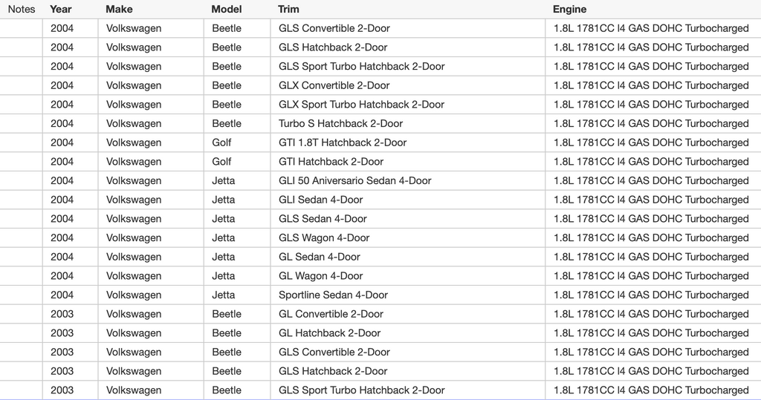Click the Sportline Sedan 4-Door trim cell
The width and height of the screenshot is (761, 400).
pyautogui.click(x=333, y=295)
